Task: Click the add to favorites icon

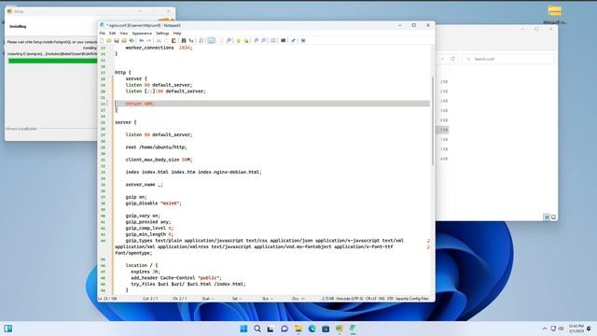Action: (246, 40)
